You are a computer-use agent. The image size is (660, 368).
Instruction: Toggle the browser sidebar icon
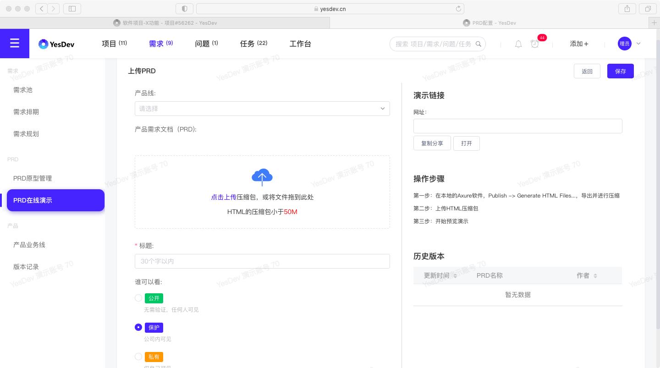coord(72,9)
